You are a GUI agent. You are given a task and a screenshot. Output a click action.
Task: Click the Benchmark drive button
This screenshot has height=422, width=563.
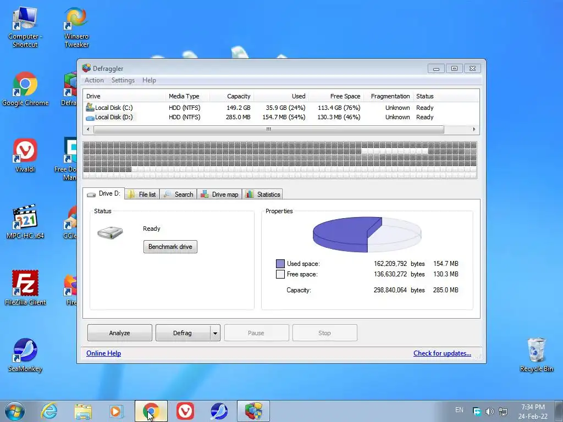tap(170, 247)
